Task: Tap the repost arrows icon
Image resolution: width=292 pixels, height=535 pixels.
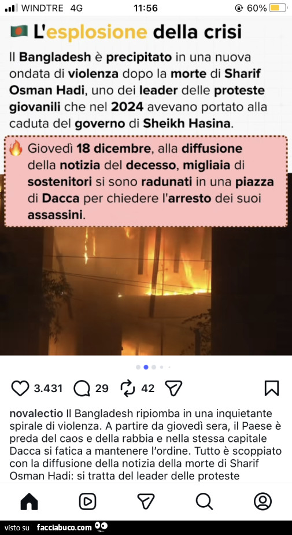Action: pyautogui.click(x=128, y=388)
